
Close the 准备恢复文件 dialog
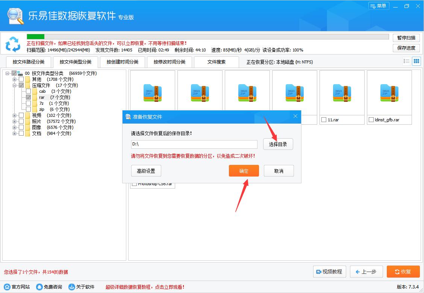coord(295,116)
